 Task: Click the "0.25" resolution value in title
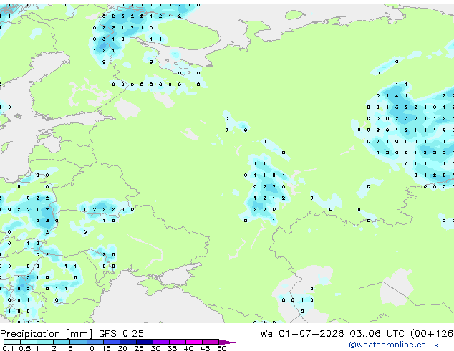[x=133, y=334]
